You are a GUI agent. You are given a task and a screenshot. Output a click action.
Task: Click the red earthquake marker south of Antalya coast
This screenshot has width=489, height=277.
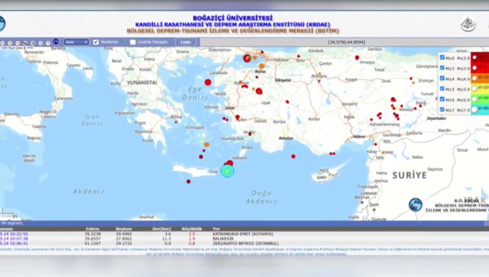(293, 156)
